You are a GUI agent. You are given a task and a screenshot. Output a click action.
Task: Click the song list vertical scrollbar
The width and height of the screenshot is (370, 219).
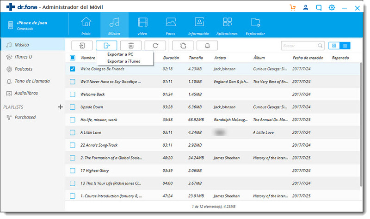coord(361,124)
